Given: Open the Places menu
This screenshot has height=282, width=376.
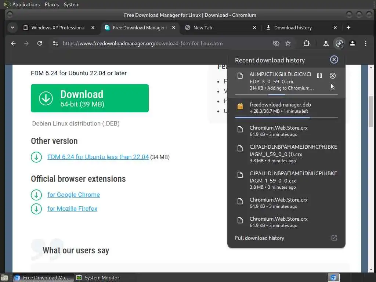Looking at the screenshot, I should 52,4.
